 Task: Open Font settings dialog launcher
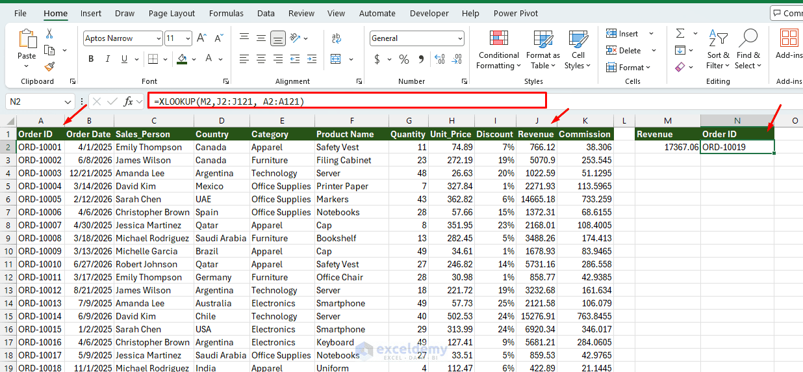point(225,81)
